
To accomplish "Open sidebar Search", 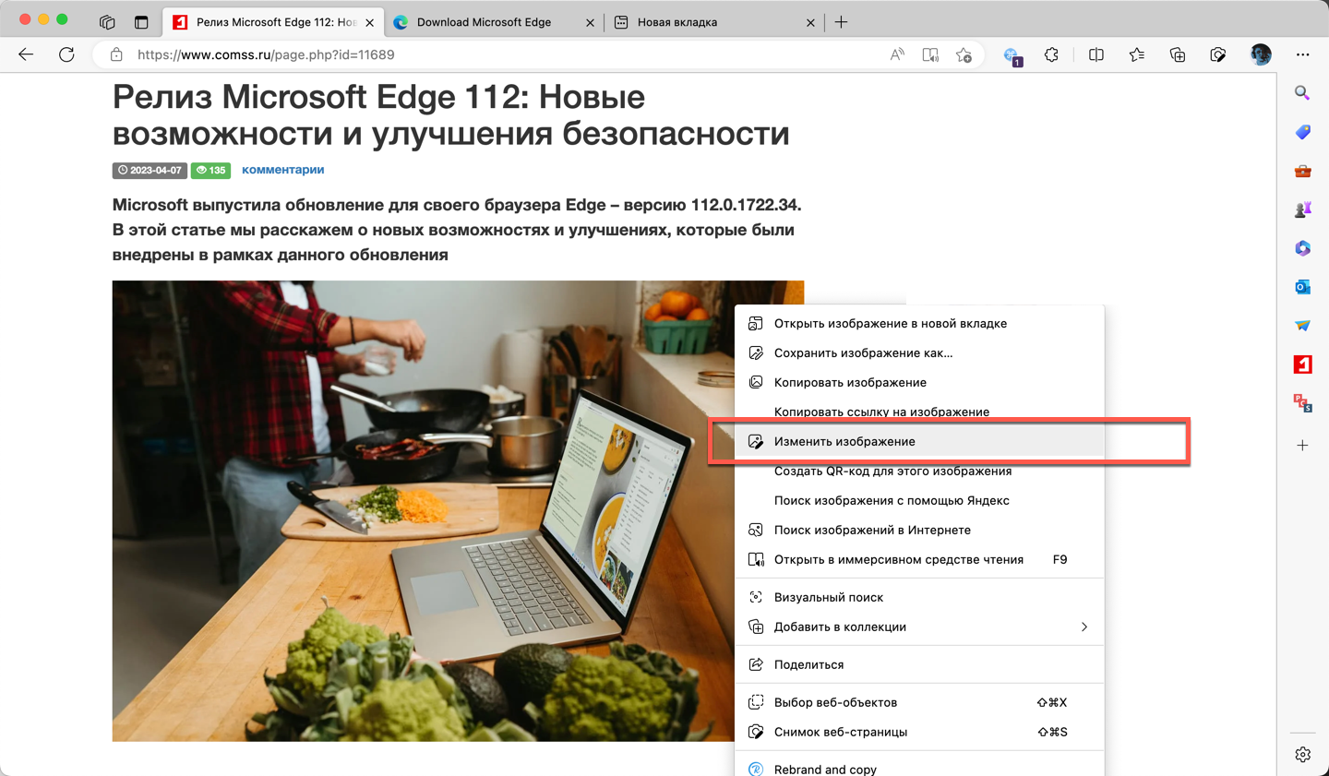I will pos(1302,93).
